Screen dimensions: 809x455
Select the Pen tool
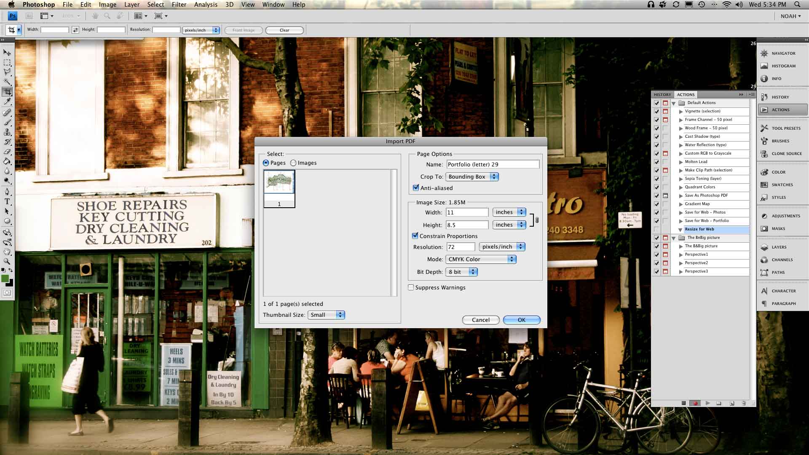pyautogui.click(x=7, y=192)
